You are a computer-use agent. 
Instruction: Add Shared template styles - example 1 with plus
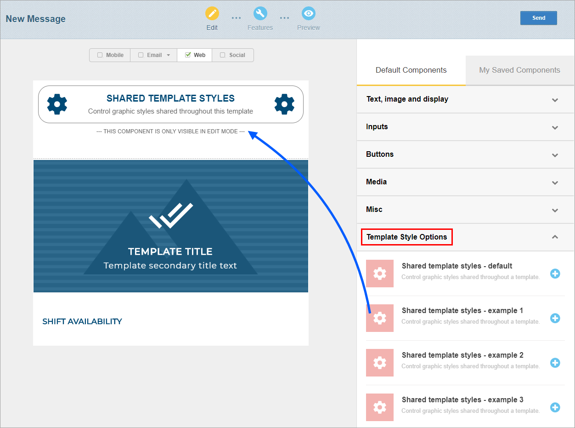pyautogui.click(x=555, y=318)
